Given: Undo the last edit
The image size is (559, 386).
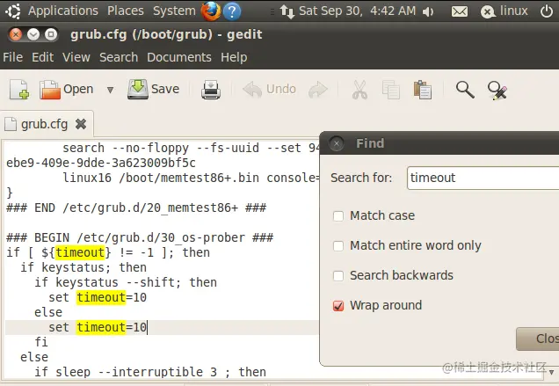Looking at the screenshot, I should (x=269, y=89).
